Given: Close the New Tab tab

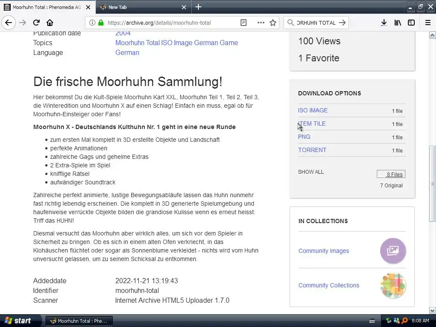Looking at the screenshot, I should pyautogui.click(x=184, y=7).
